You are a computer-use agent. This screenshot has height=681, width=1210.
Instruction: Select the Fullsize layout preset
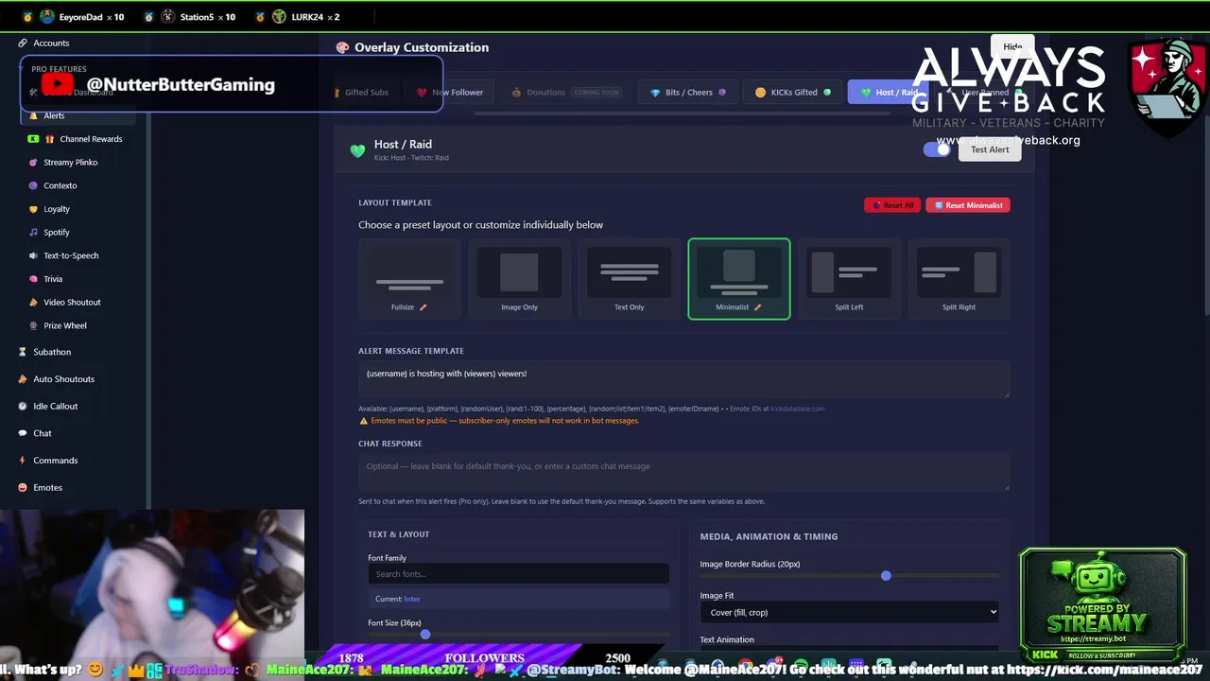point(409,279)
